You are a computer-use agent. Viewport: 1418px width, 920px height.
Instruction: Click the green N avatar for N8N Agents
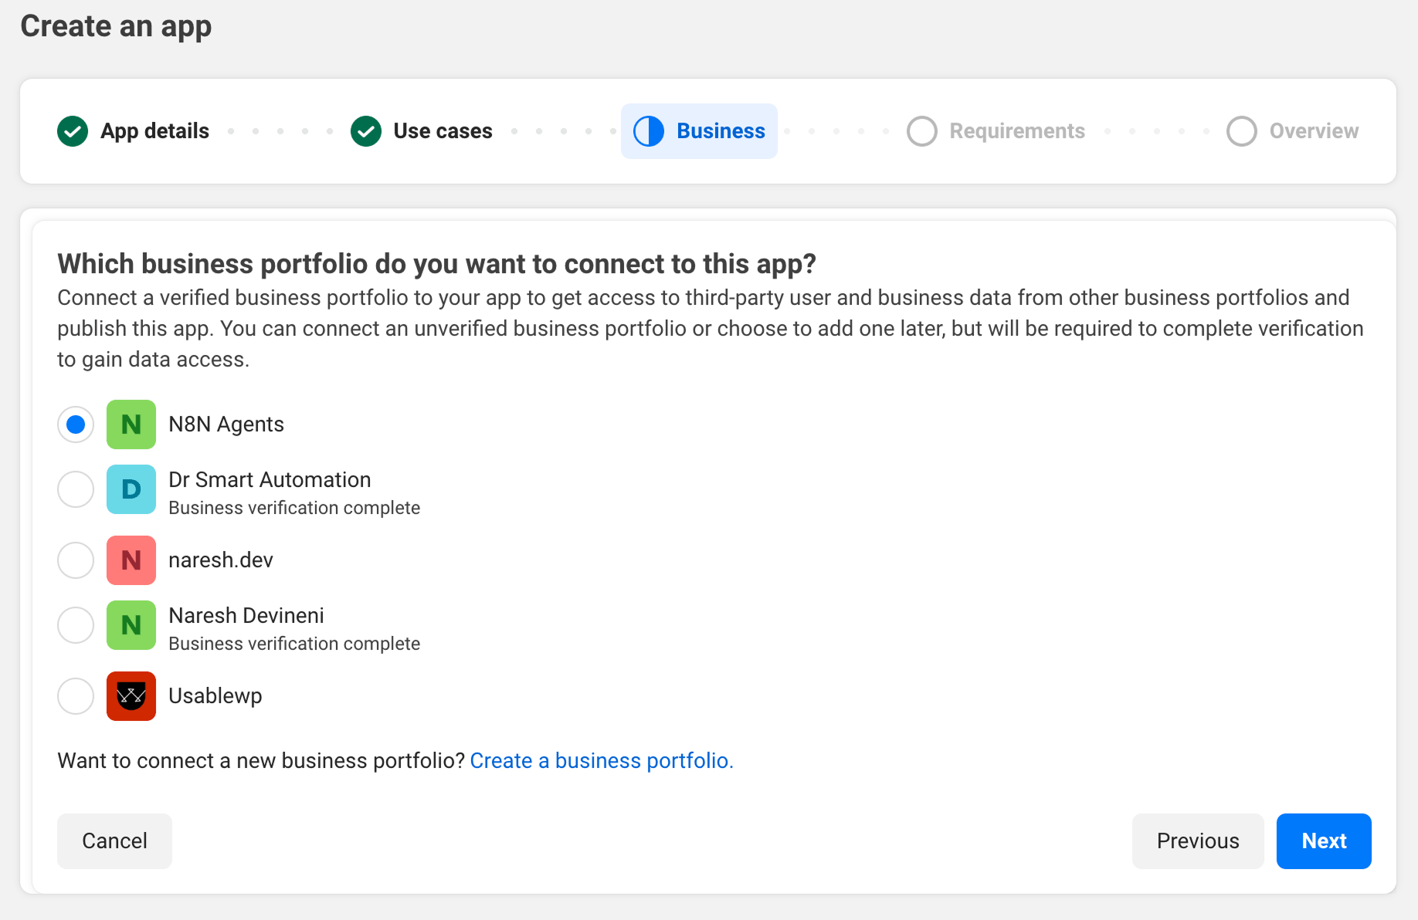(x=131, y=424)
